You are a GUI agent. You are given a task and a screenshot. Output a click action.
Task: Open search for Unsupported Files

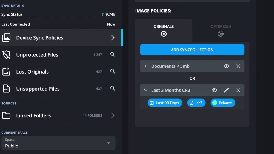click(113, 89)
